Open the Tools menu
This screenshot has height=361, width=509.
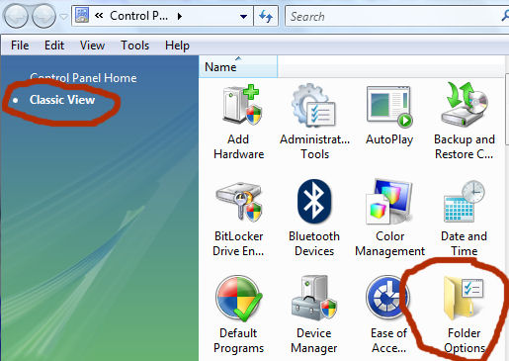coord(135,45)
